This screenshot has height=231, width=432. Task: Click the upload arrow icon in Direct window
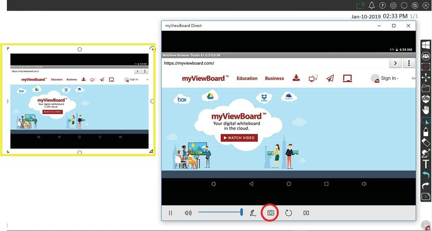pyautogui.click(x=306, y=213)
